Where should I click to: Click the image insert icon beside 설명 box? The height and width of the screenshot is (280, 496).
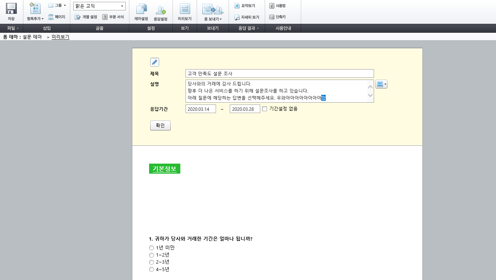click(x=380, y=84)
